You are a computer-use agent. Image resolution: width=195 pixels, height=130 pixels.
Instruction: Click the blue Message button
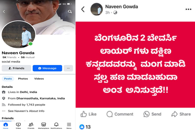pyautogui.click(x=47, y=68)
